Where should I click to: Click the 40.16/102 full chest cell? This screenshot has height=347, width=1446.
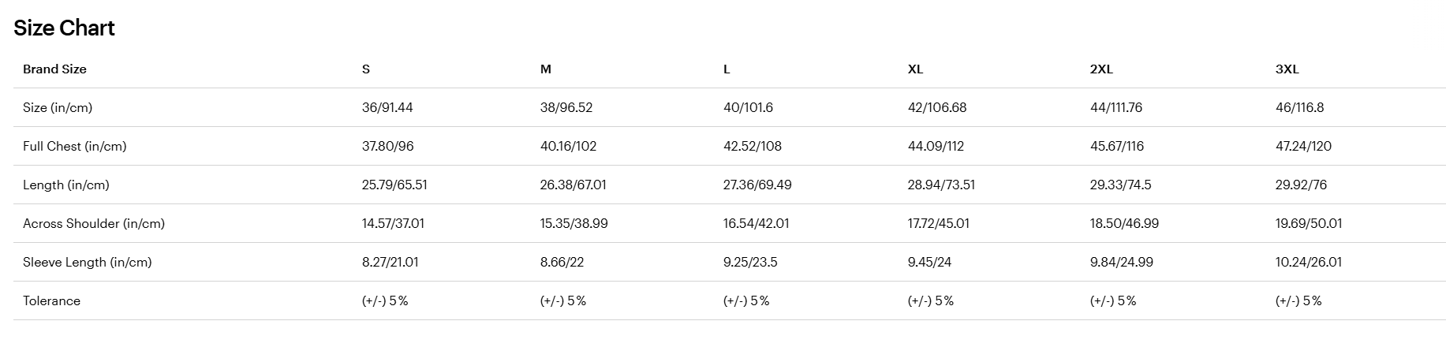click(x=569, y=146)
